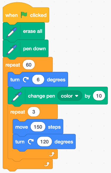Click the 'erase all' block text
This screenshot has width=111, height=173.
coord(33,31)
